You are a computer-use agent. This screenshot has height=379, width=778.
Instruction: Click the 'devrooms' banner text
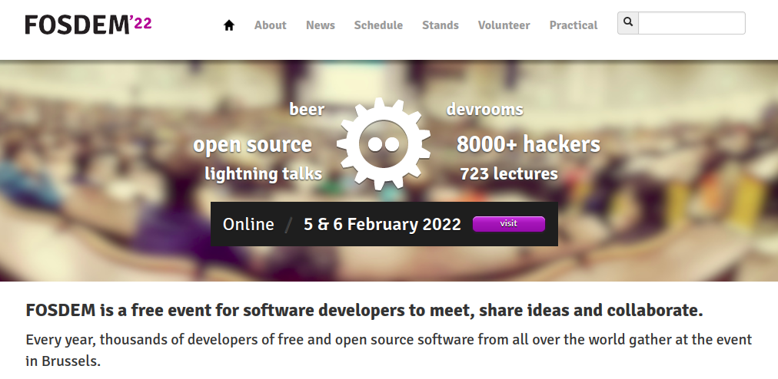(485, 109)
